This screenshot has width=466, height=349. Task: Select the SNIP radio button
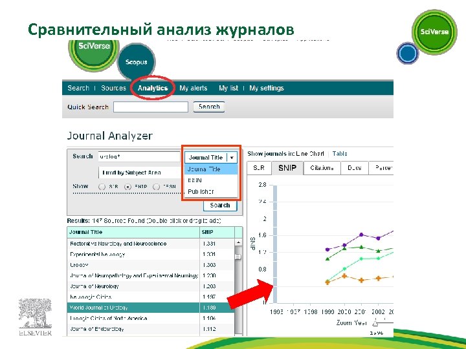pyautogui.click(x=128, y=187)
